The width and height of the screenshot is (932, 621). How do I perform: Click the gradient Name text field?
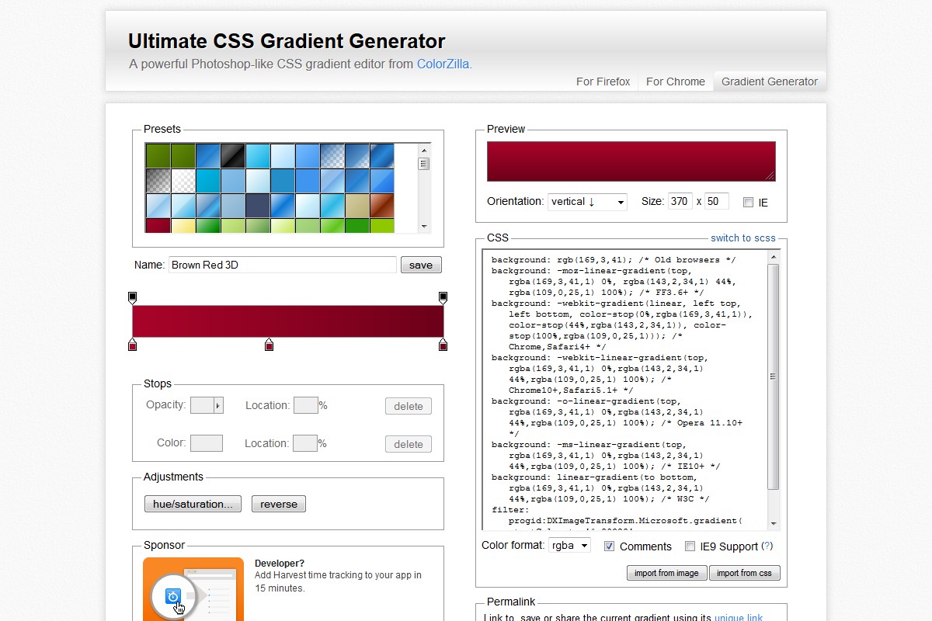[283, 265]
